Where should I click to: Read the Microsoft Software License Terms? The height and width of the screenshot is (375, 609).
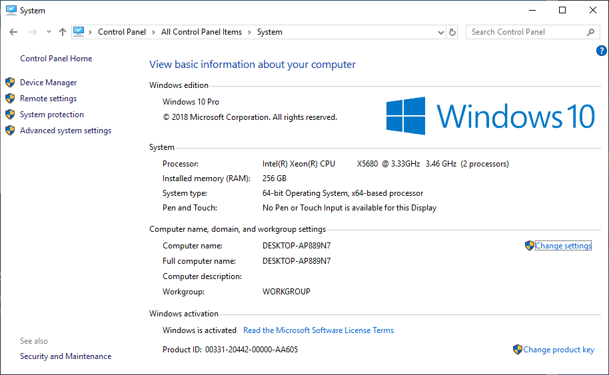(318, 330)
